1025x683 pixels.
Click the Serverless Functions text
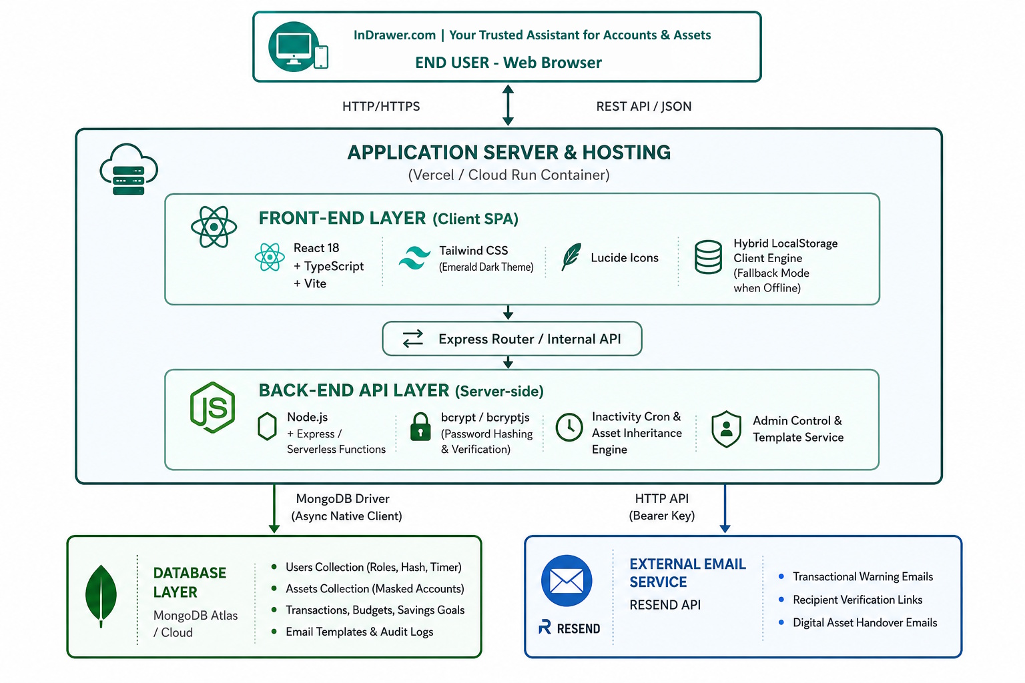336,450
